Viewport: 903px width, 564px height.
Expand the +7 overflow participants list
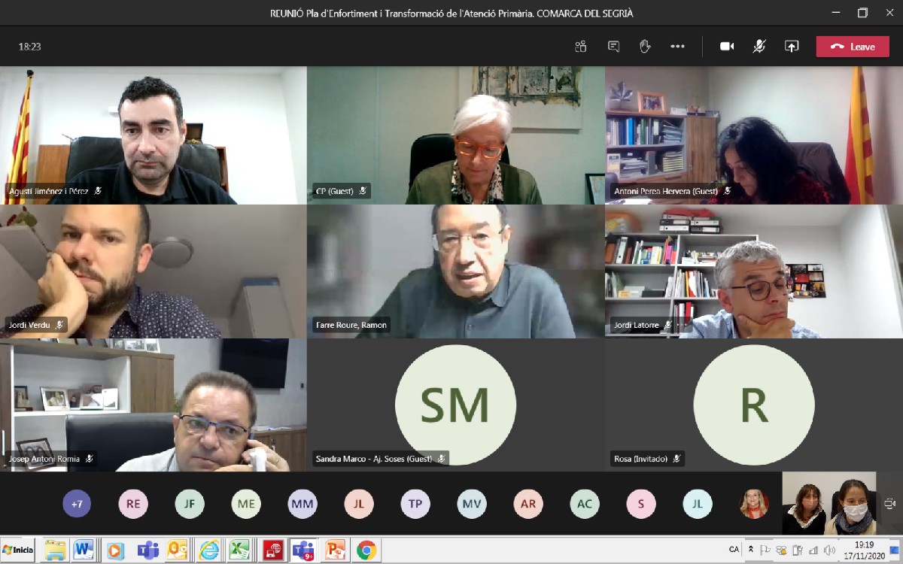point(77,504)
